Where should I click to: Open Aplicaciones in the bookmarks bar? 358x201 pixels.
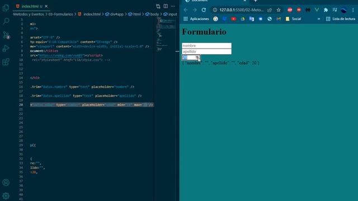pos(196,19)
